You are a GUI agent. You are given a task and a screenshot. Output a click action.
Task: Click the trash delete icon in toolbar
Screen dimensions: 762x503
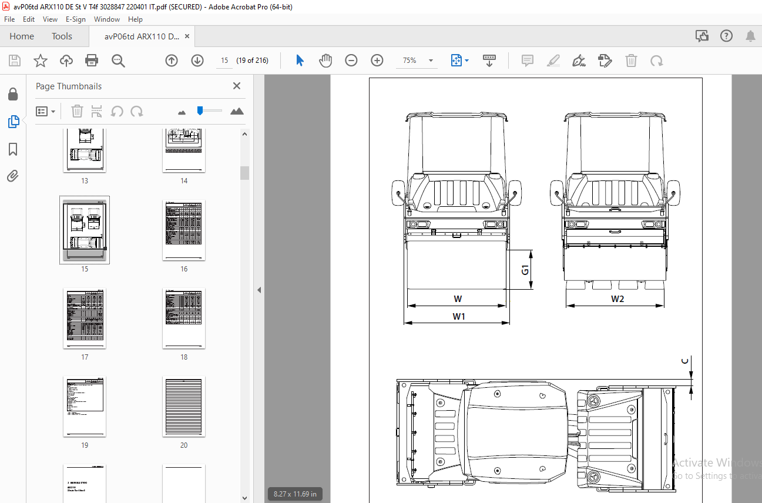[631, 61]
